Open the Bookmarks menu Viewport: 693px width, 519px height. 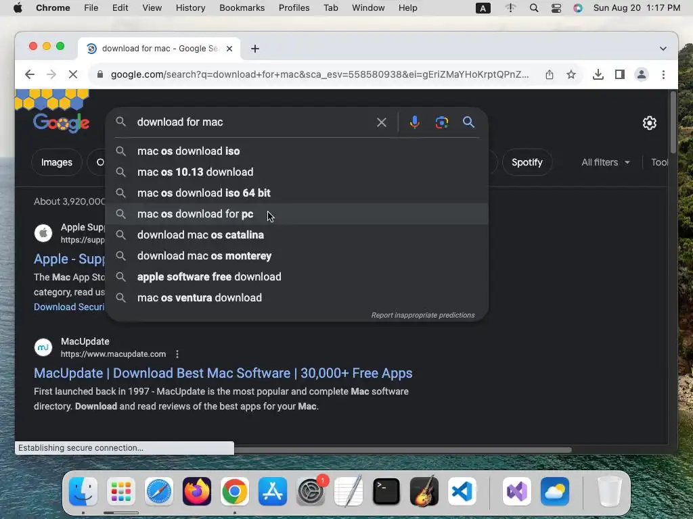click(242, 8)
